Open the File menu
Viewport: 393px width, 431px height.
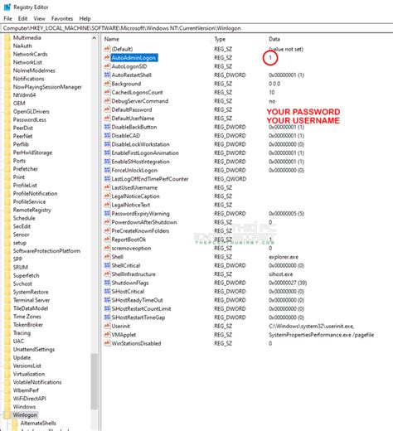[7, 18]
